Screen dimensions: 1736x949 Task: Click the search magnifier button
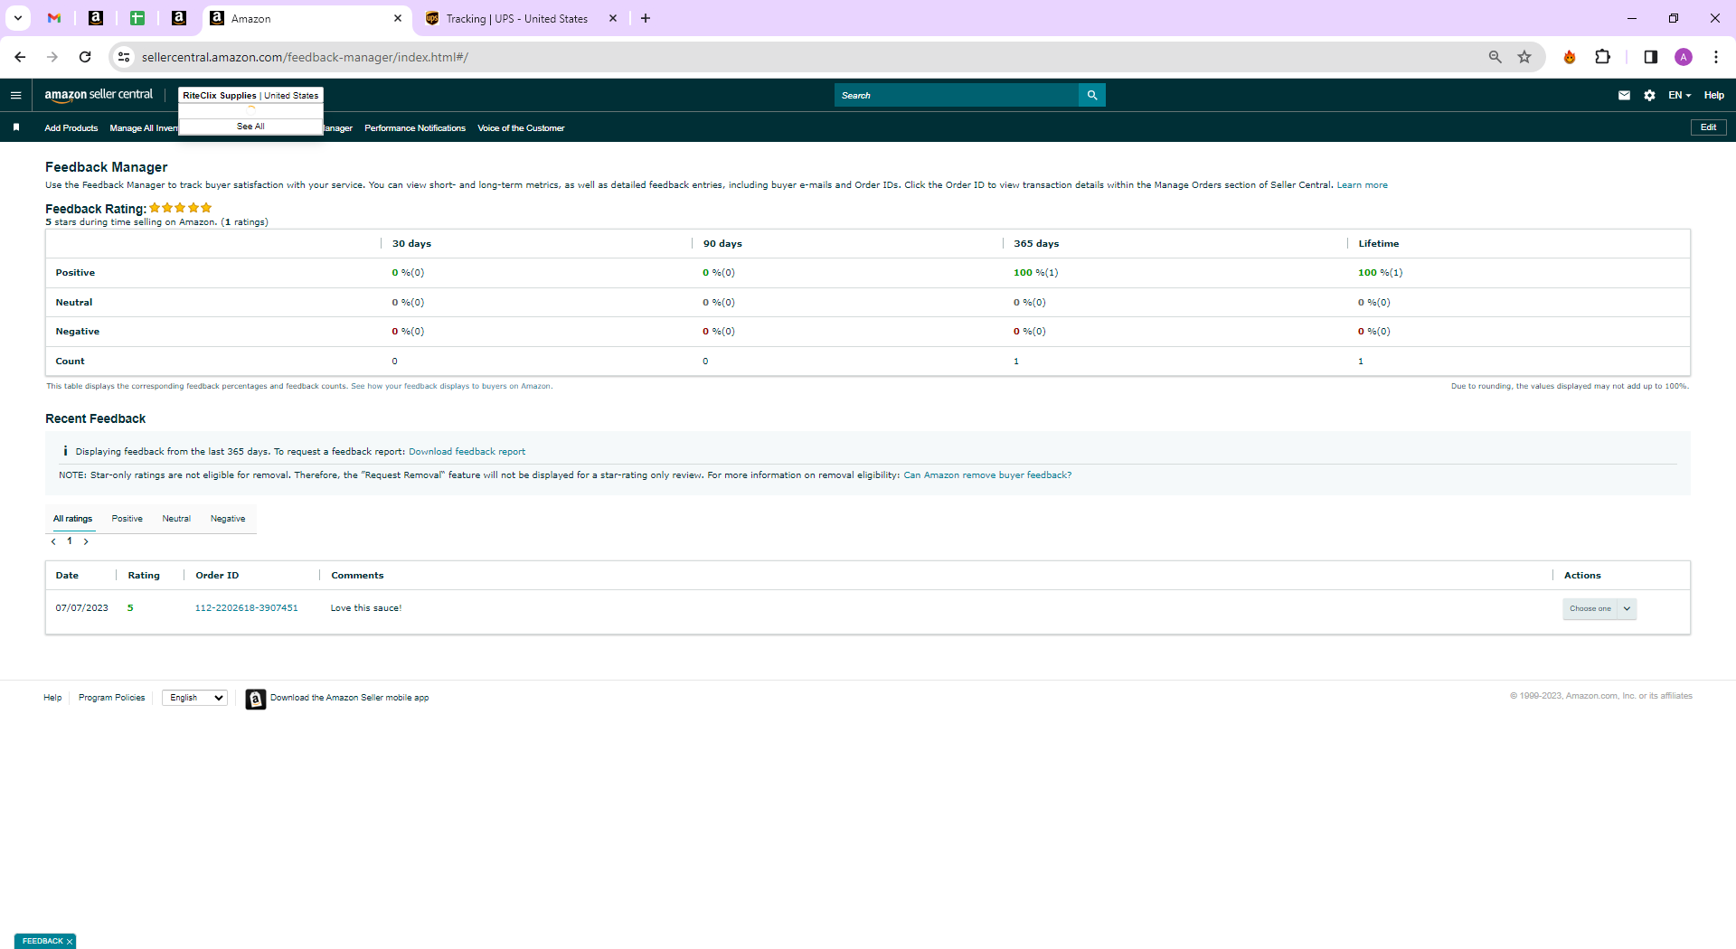1091,95
